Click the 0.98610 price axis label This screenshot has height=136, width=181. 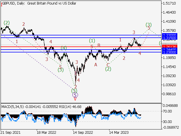point(169,94)
